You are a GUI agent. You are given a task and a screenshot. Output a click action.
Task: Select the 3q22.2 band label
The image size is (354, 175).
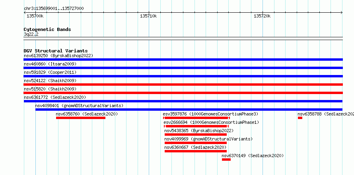(x=31, y=34)
